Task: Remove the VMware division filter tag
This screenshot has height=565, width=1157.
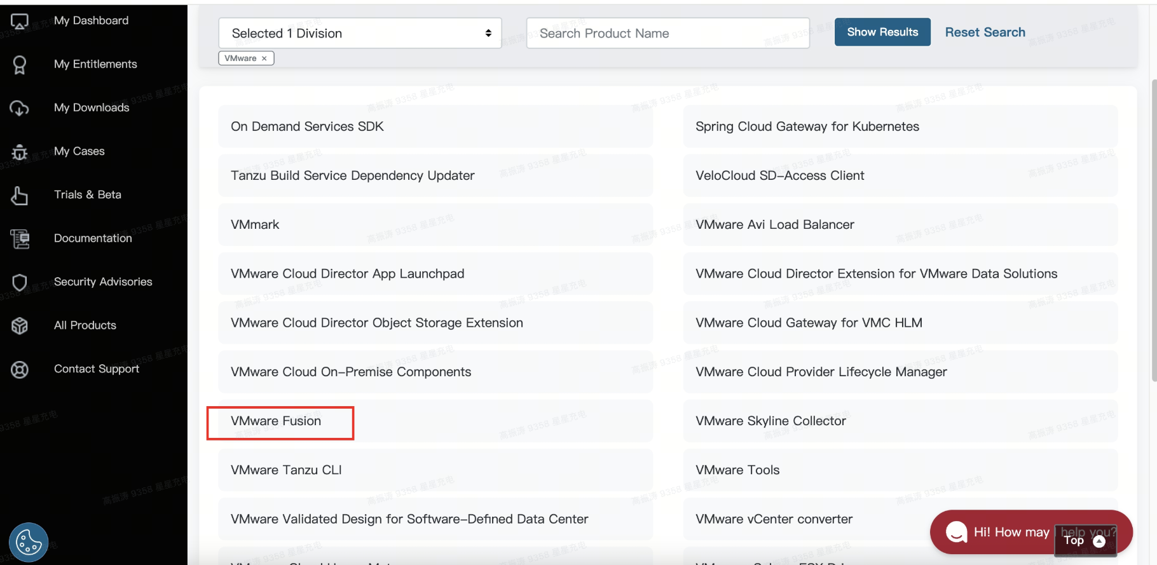Action: (x=264, y=58)
